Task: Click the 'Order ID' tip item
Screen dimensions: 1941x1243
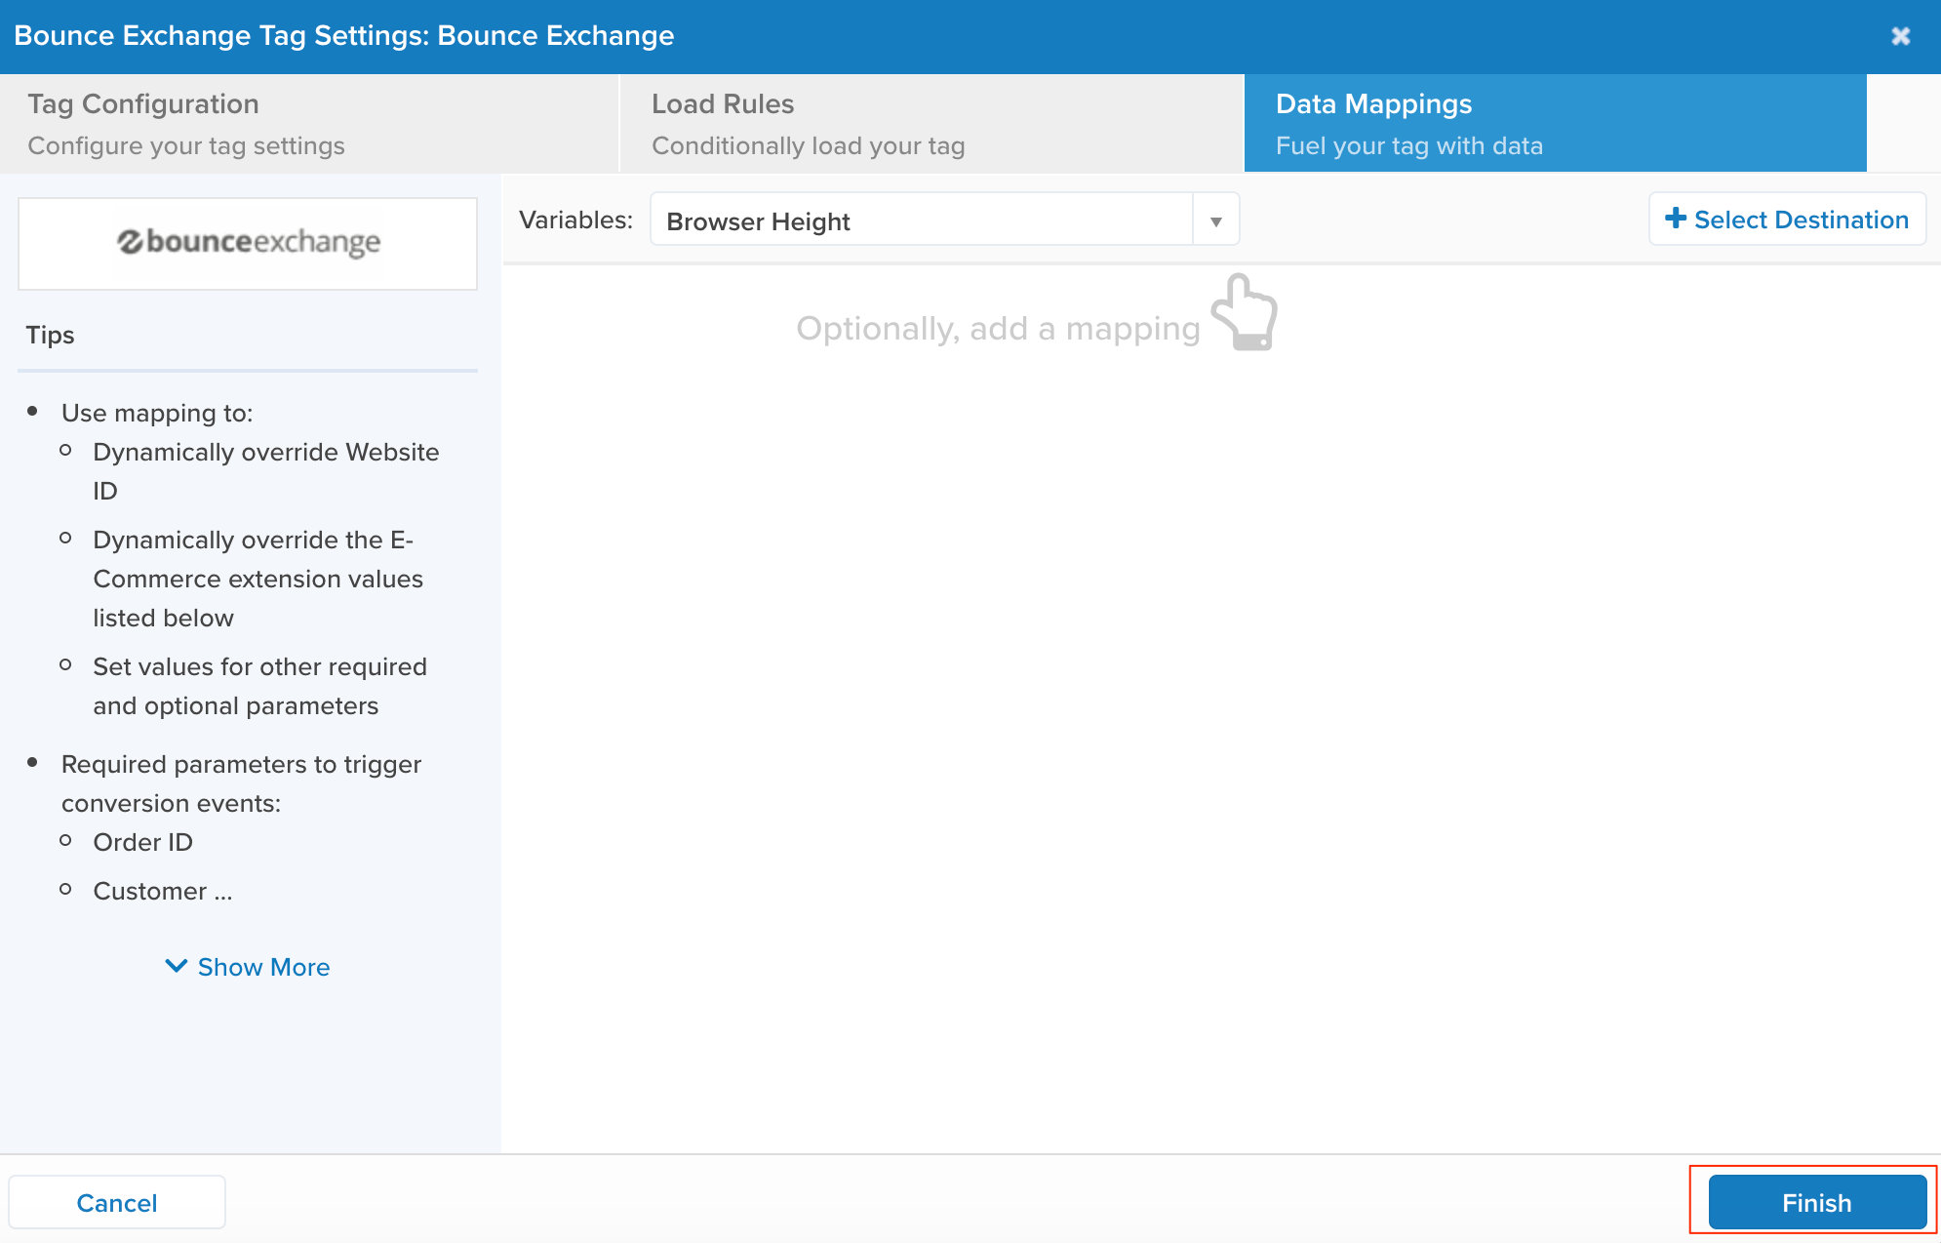Action: [x=142, y=842]
